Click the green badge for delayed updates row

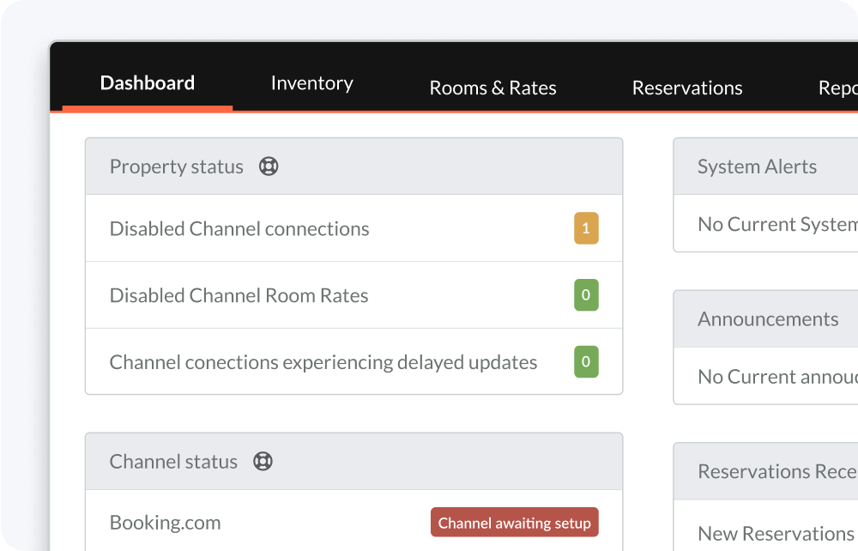tap(586, 361)
